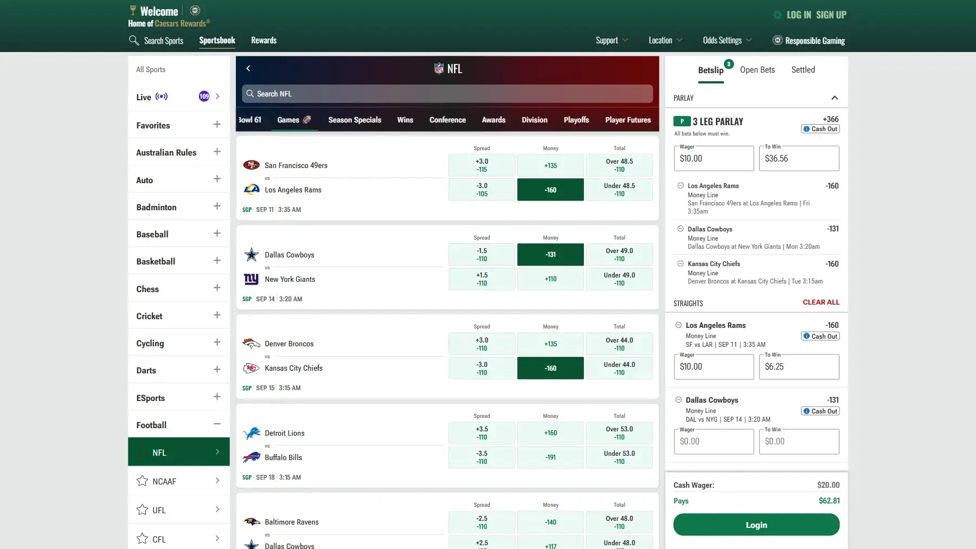Click the Denver Broncos team logo
The width and height of the screenshot is (976, 549).
[x=252, y=344]
